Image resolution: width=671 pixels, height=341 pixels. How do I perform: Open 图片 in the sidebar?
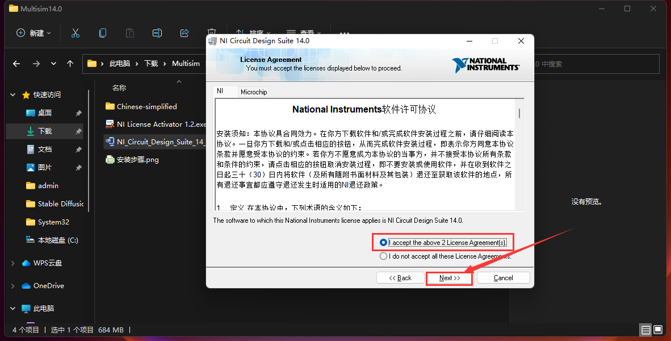45,168
